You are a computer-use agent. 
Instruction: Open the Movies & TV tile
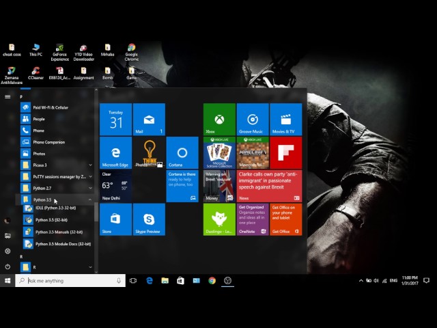point(286,120)
